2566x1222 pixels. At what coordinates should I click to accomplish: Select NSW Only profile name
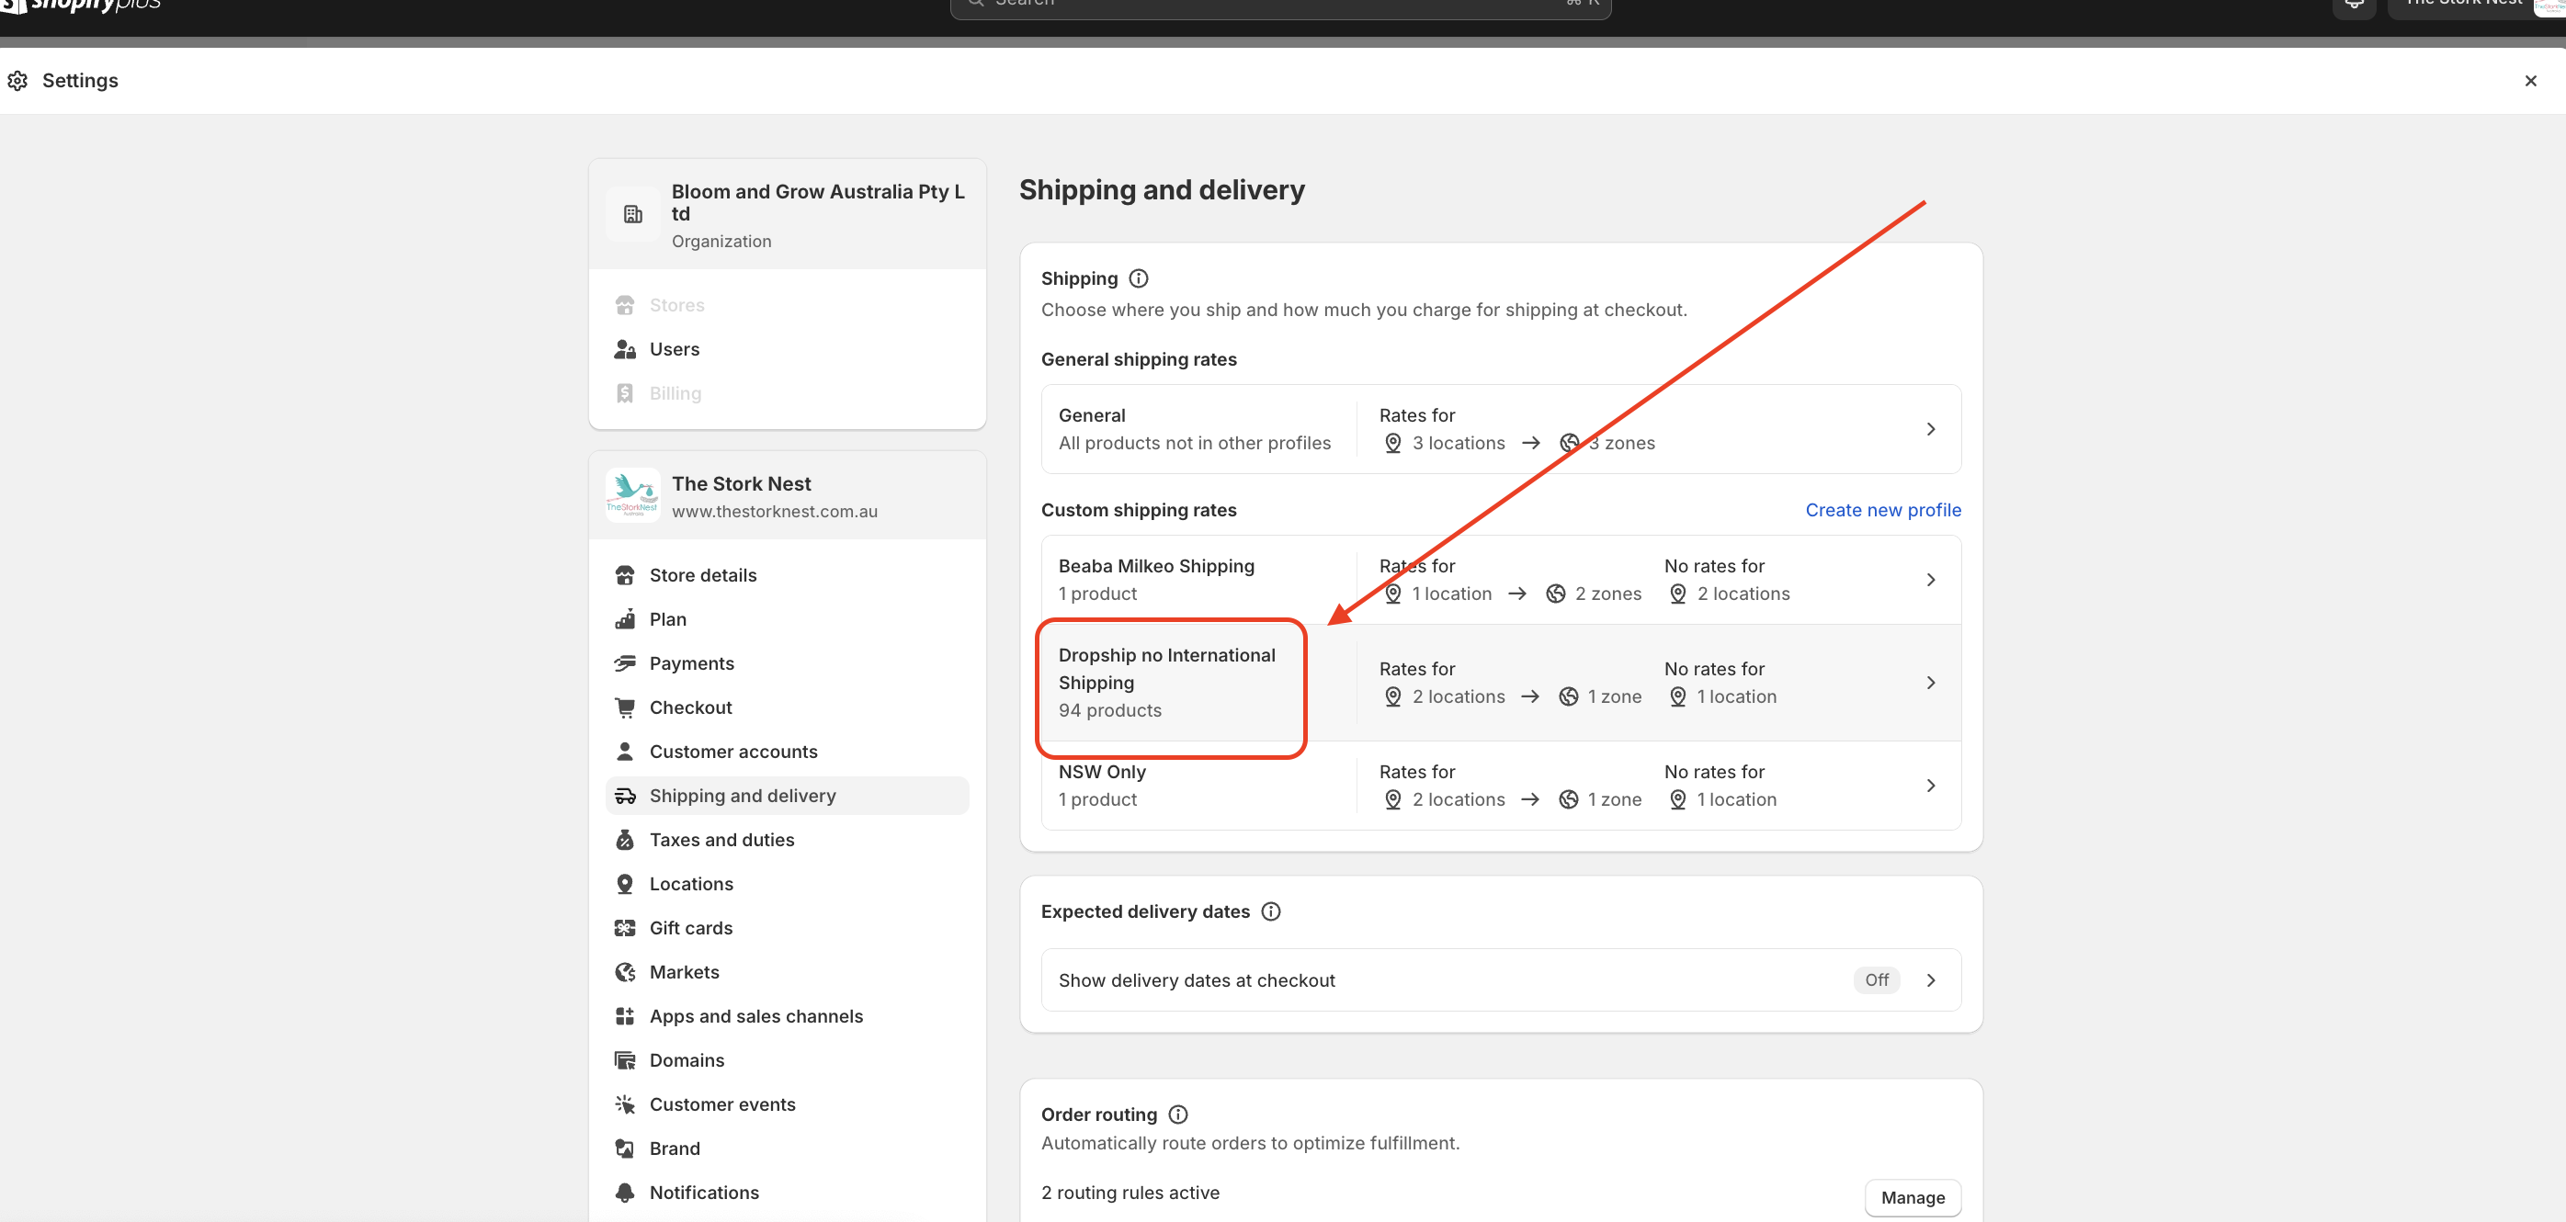(1102, 772)
